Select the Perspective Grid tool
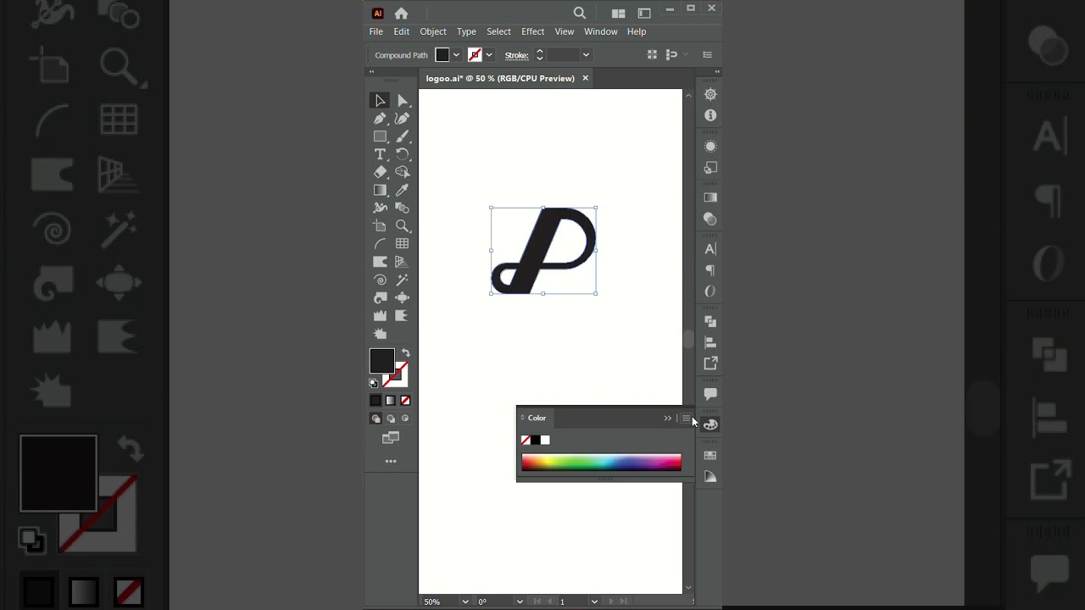Viewport: 1085px width, 610px height. [403, 262]
